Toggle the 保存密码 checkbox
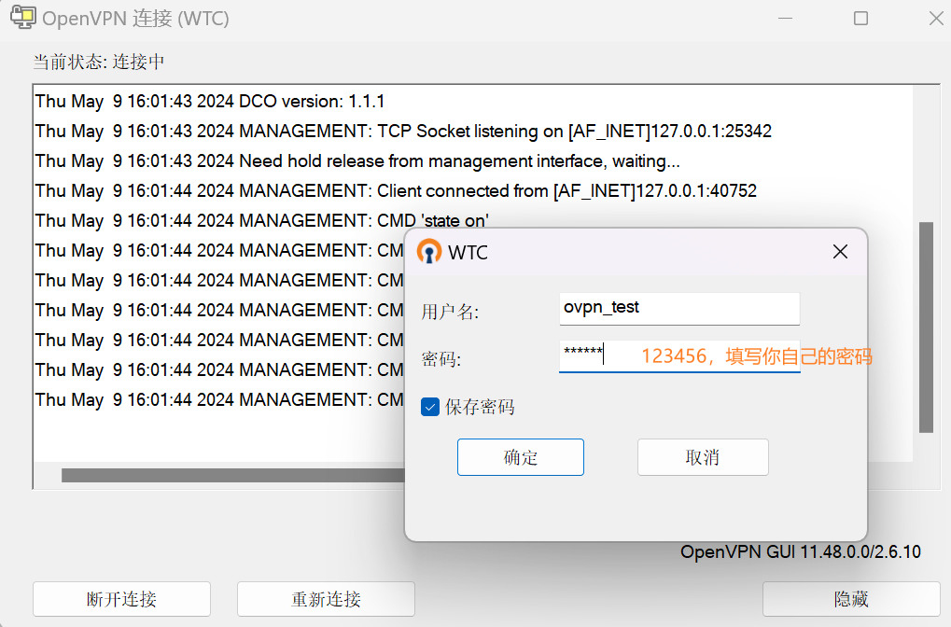 click(430, 407)
